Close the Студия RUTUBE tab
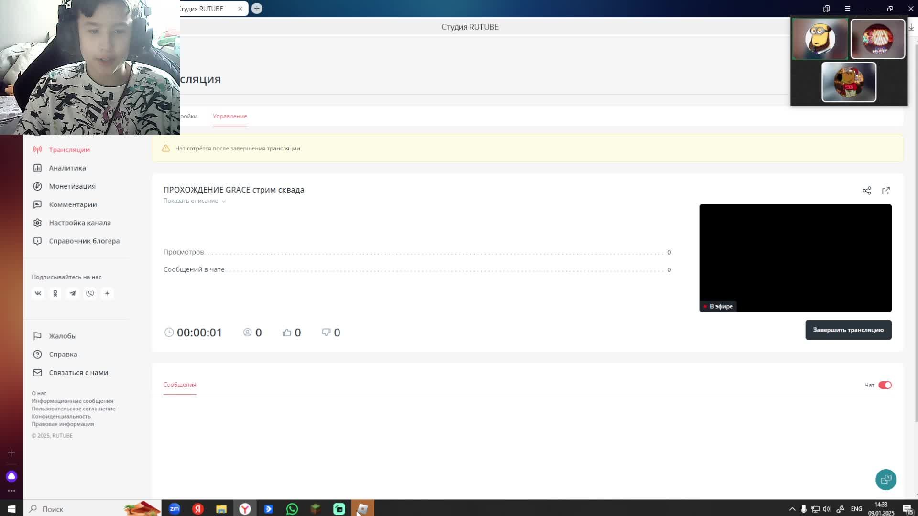Viewport: 918px width, 516px height. click(240, 9)
